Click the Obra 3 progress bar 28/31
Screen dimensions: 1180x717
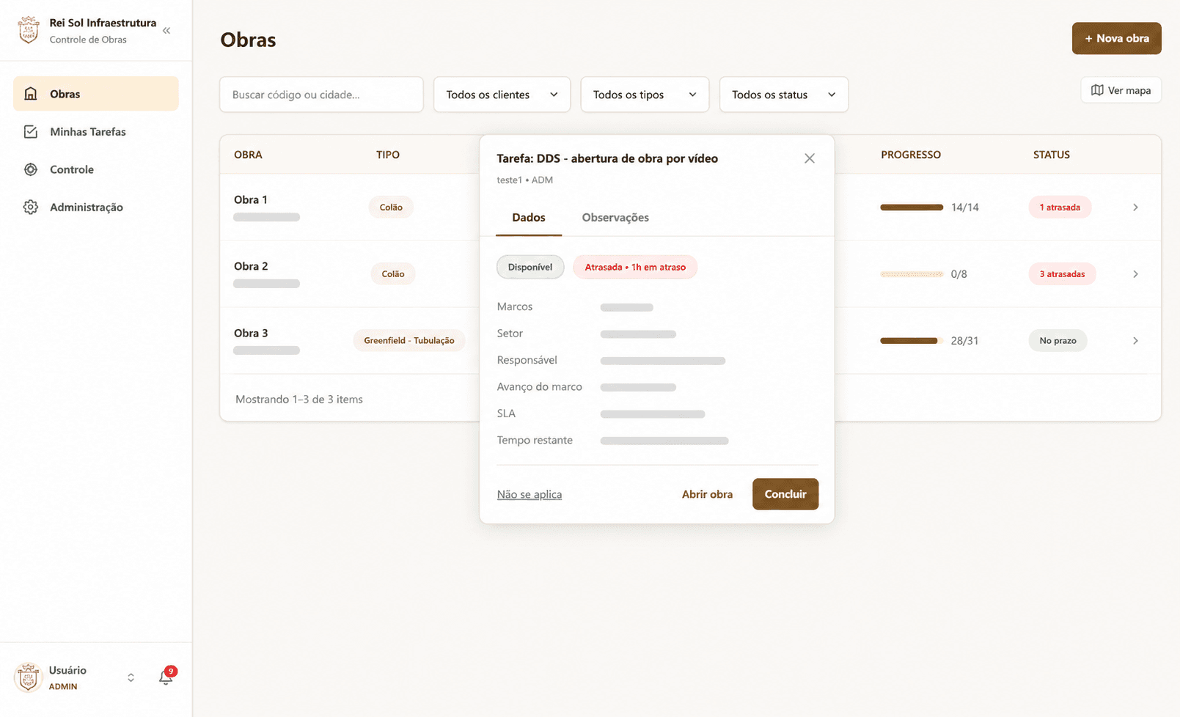912,341
